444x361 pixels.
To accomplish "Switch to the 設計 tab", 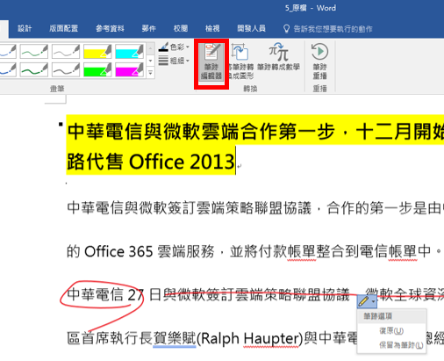I will pos(25,28).
